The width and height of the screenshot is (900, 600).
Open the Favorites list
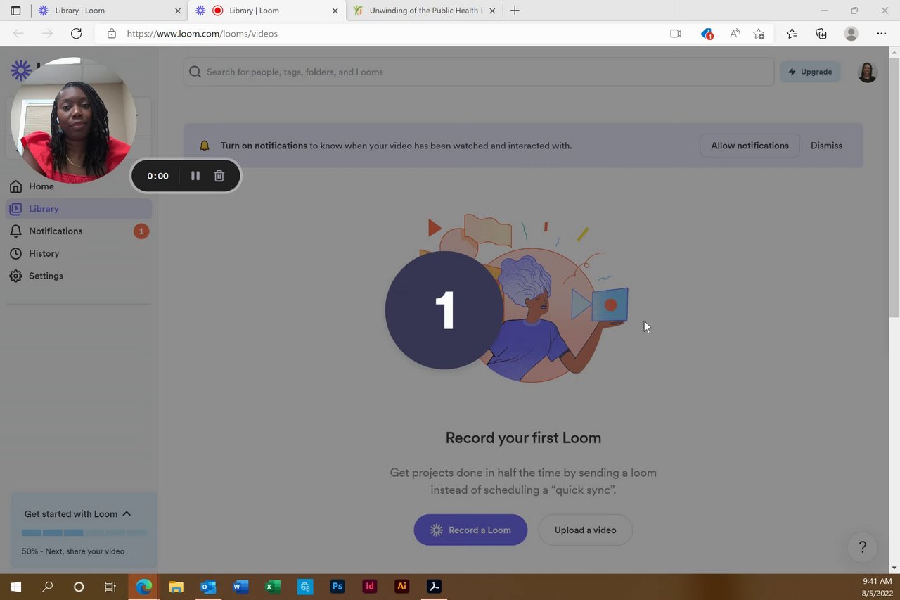click(792, 33)
